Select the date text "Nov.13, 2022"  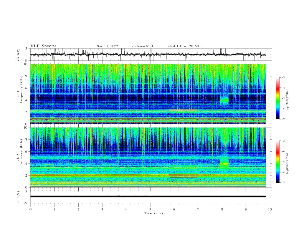click(x=107, y=46)
